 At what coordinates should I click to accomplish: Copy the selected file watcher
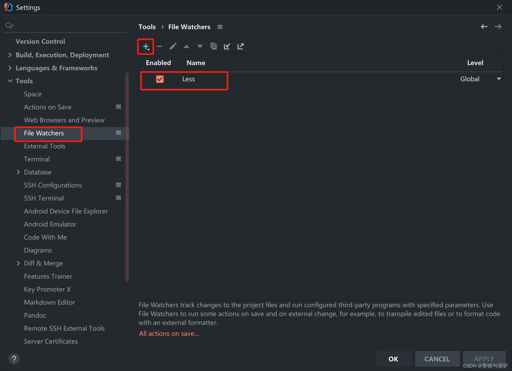pos(214,47)
